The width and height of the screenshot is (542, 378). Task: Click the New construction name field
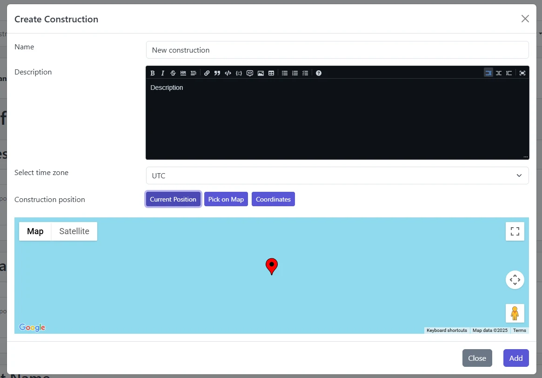pos(337,50)
